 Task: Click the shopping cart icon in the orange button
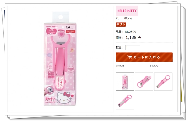pos(130,57)
